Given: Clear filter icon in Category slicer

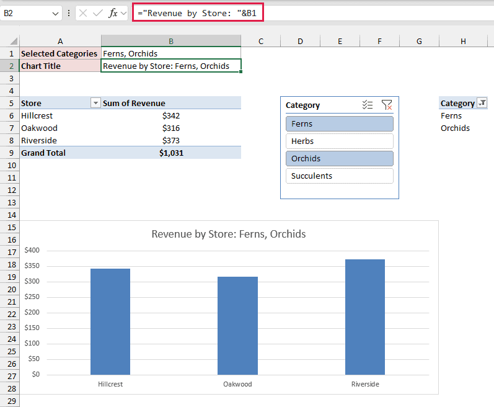Looking at the screenshot, I should 387,105.
